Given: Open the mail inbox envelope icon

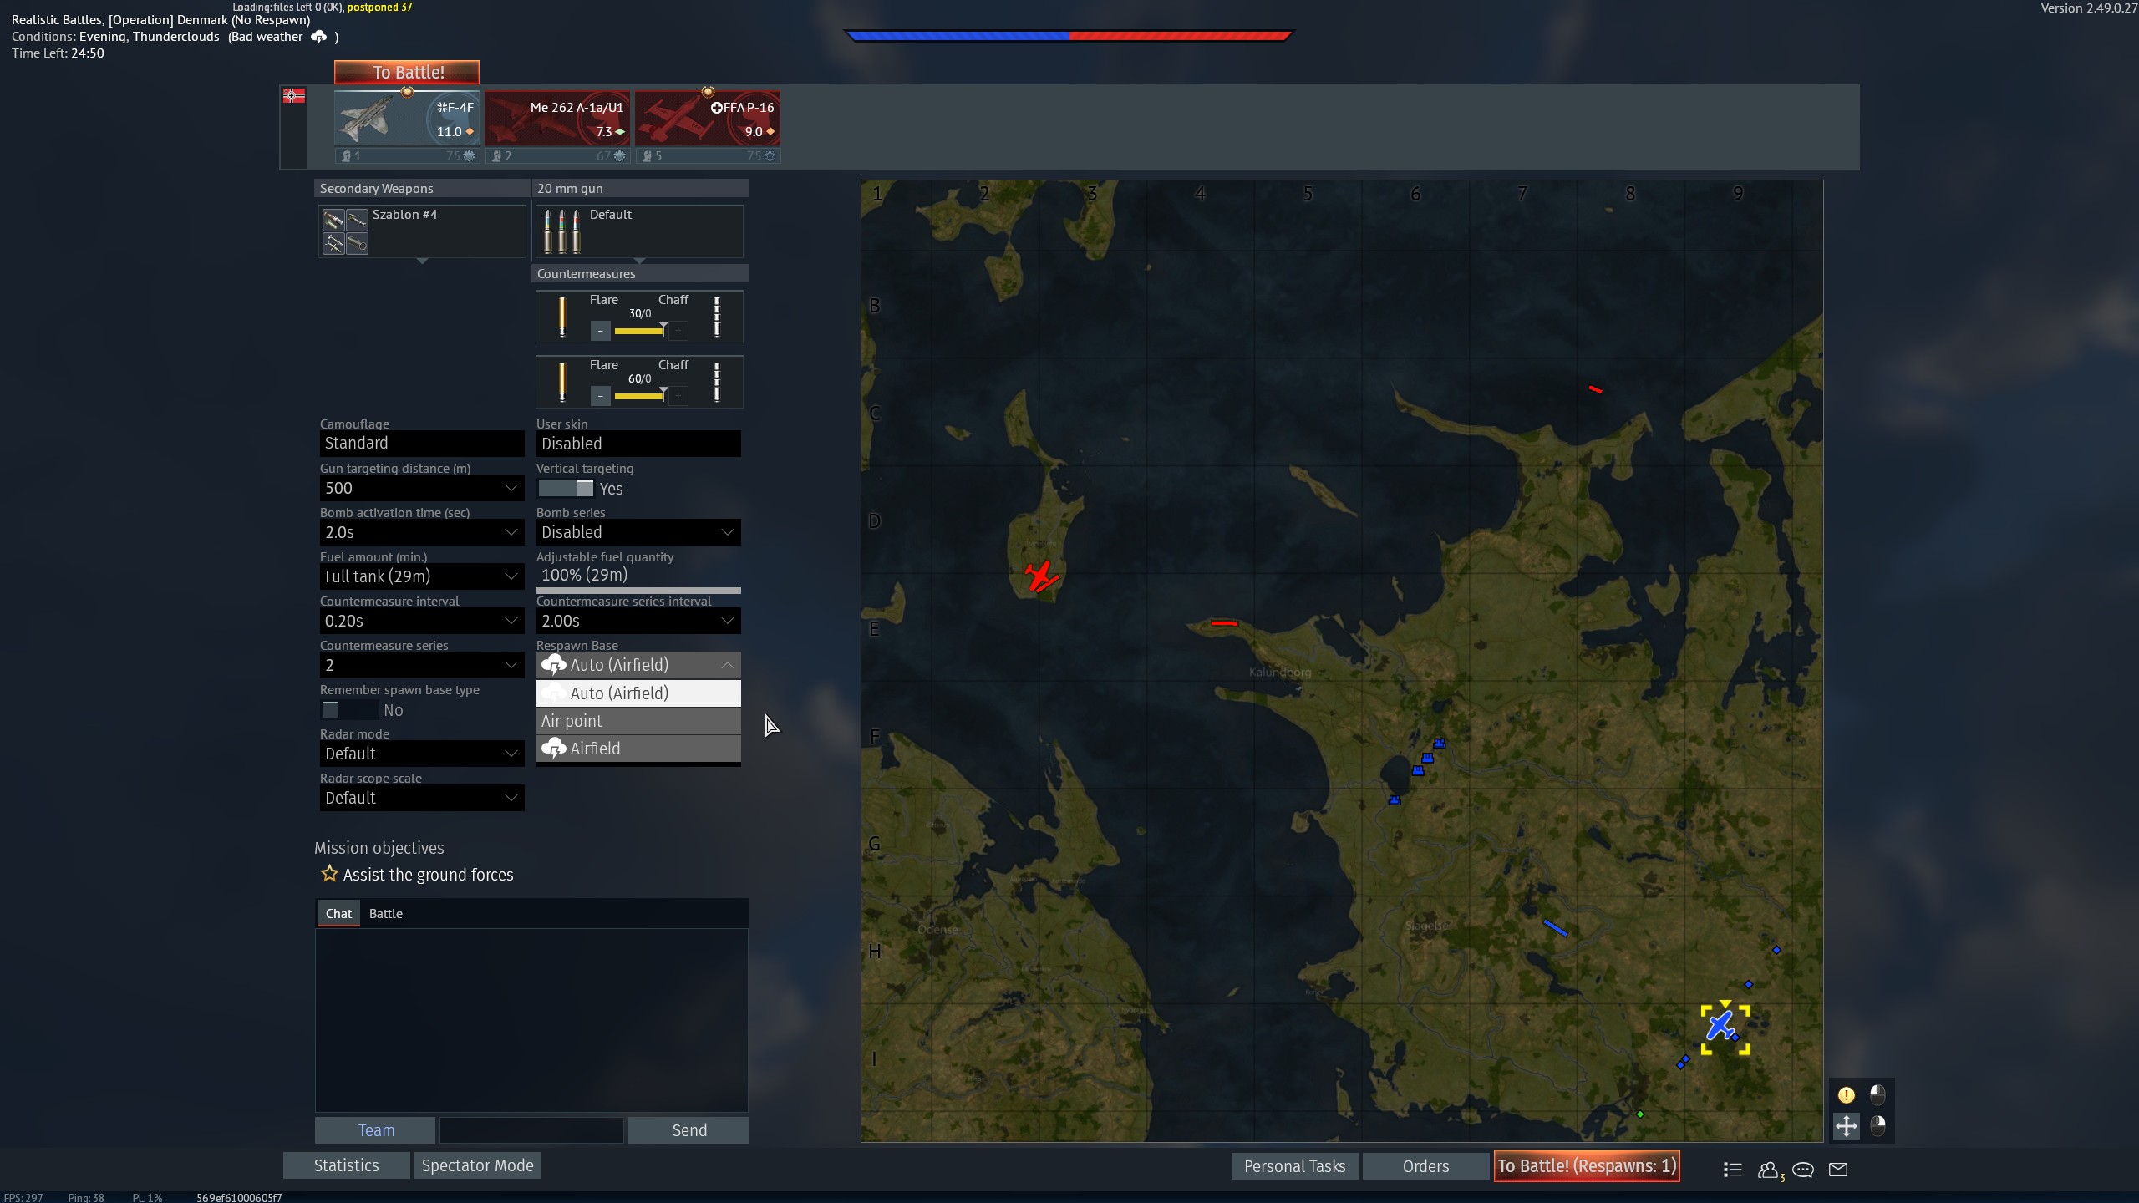Looking at the screenshot, I should coord(1837,1169).
